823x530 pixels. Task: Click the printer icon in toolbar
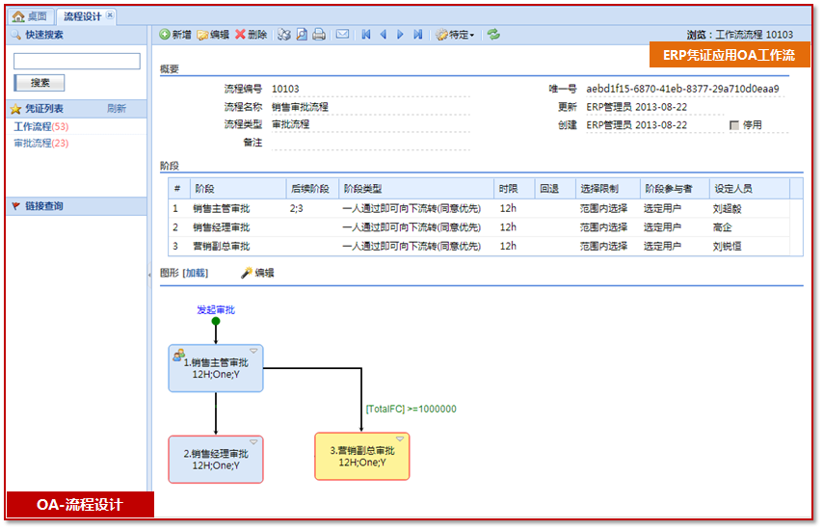319,35
